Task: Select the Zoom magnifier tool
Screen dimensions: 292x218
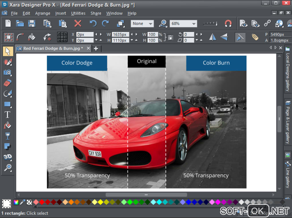Action: (7, 167)
